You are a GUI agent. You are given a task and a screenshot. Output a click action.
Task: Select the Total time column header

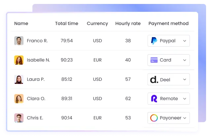pos(67,23)
